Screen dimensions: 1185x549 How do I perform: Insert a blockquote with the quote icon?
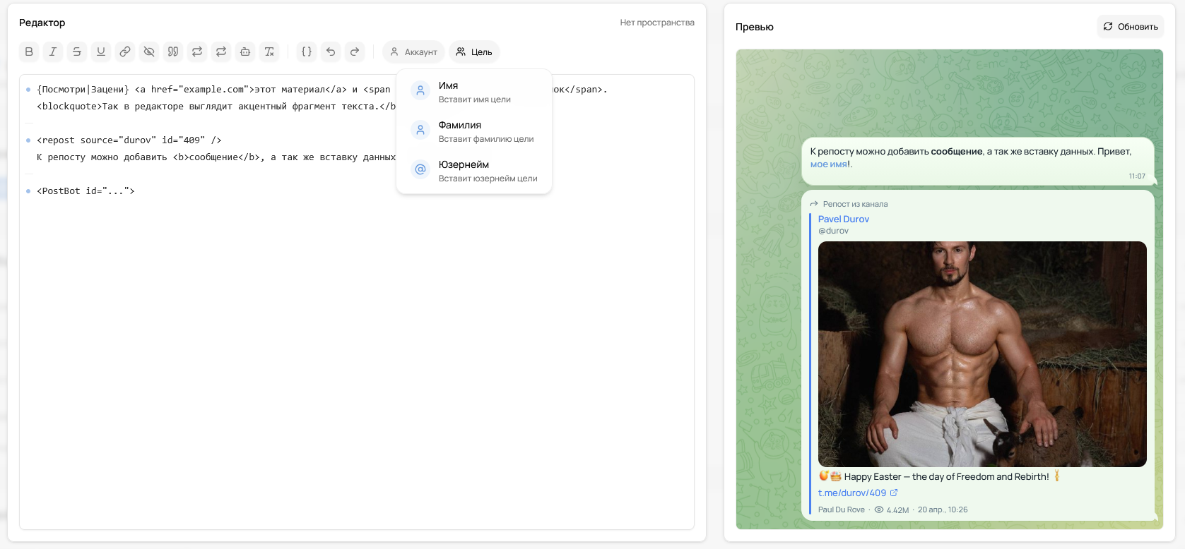[173, 52]
